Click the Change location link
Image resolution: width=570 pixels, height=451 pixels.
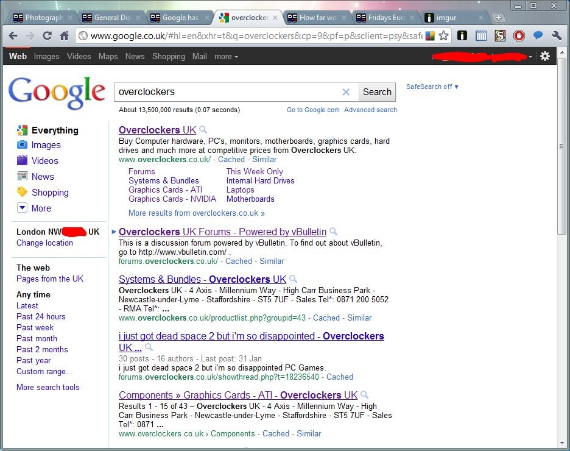44,243
